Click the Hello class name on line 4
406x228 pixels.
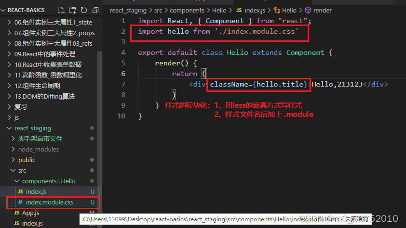point(237,53)
